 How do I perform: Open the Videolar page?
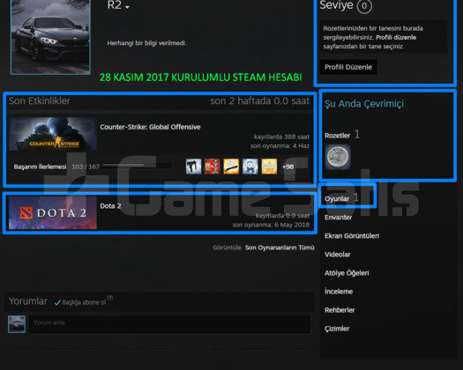(337, 255)
